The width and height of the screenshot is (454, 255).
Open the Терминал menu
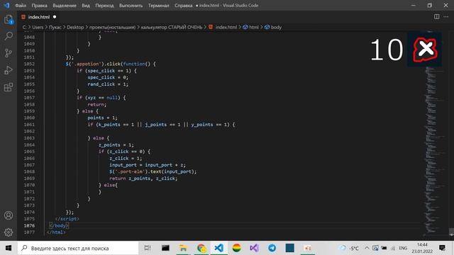[x=159, y=6]
